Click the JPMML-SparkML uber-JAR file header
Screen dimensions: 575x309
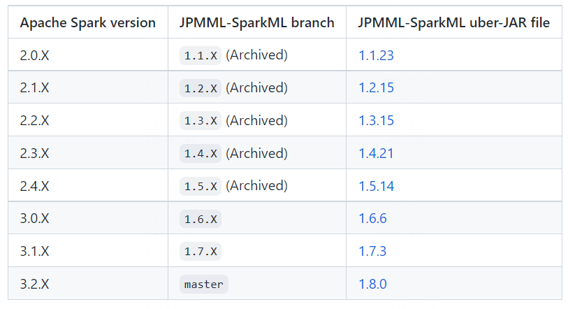[453, 23]
